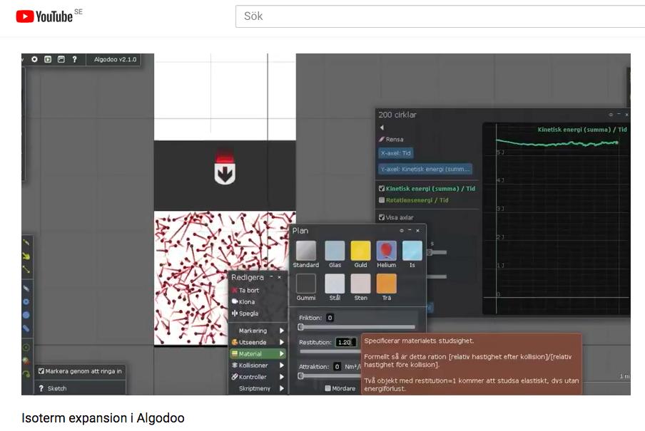Toggle Markera genom att ringa in checkbox
This screenshot has width=645, height=431.
[x=41, y=371]
